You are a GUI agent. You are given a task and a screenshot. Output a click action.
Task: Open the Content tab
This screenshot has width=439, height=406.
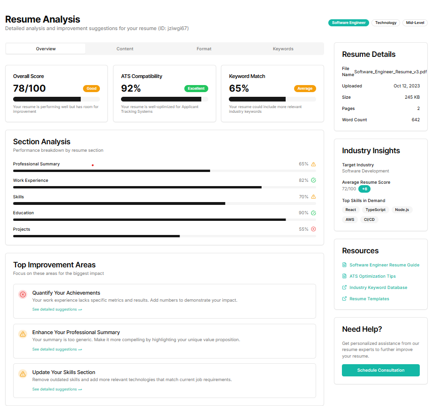pyautogui.click(x=125, y=48)
